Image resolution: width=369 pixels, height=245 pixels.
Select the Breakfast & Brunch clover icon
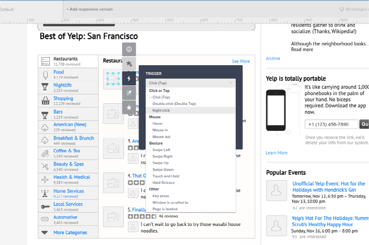[45, 140]
